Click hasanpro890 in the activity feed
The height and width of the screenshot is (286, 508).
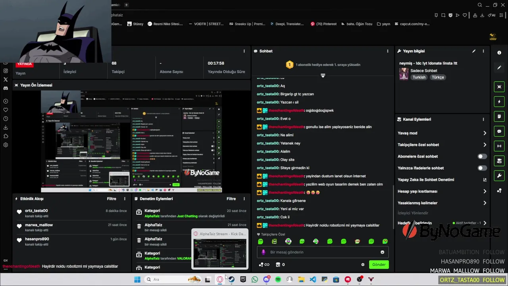click(37, 239)
